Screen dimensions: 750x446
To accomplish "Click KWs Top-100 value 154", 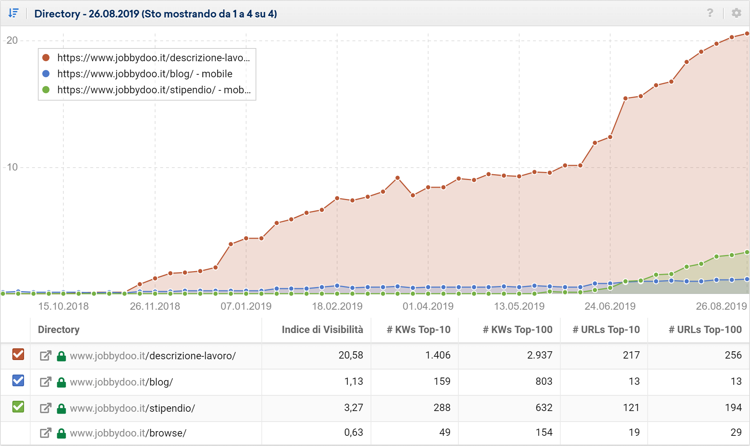I will point(544,432).
